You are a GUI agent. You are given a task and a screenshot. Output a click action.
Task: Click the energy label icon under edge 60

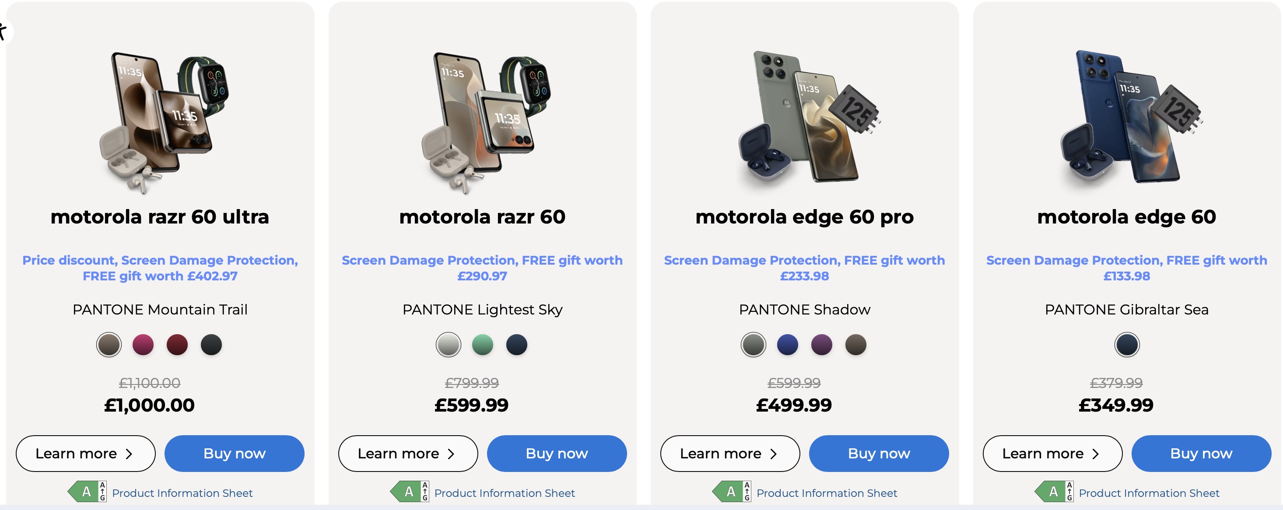[1054, 492]
